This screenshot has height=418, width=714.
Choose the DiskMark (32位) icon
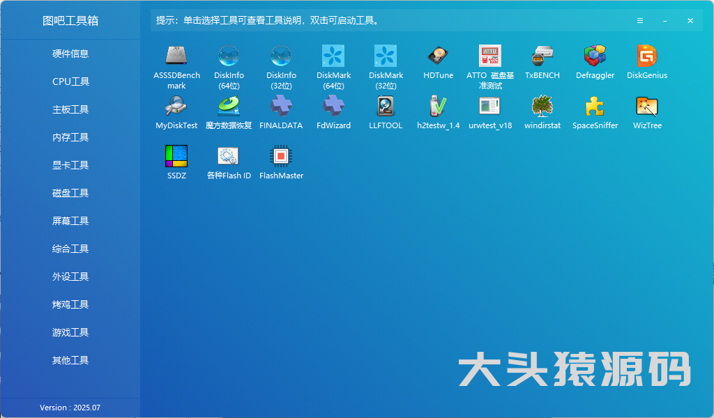pos(386,56)
